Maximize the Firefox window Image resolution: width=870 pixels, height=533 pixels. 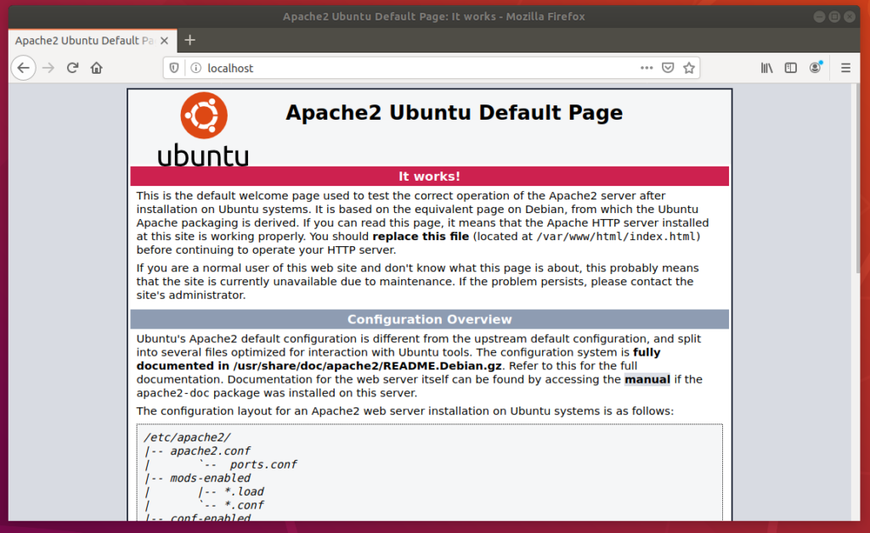pyautogui.click(x=834, y=16)
